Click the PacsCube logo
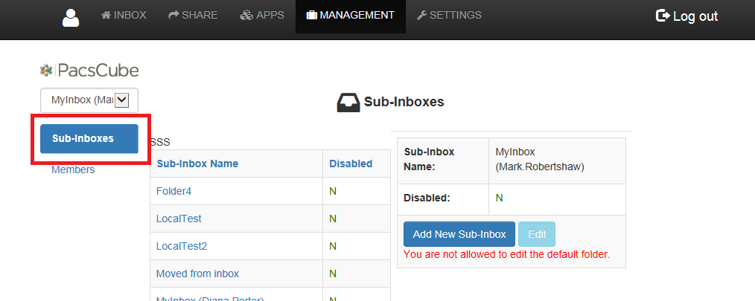This screenshot has width=755, height=301. 89,71
